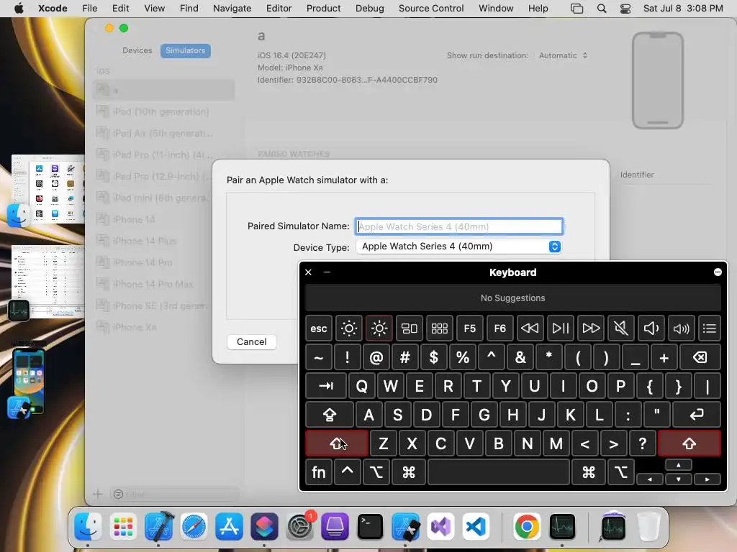Toggle the control caret key
The width and height of the screenshot is (737, 552).
tap(347, 471)
